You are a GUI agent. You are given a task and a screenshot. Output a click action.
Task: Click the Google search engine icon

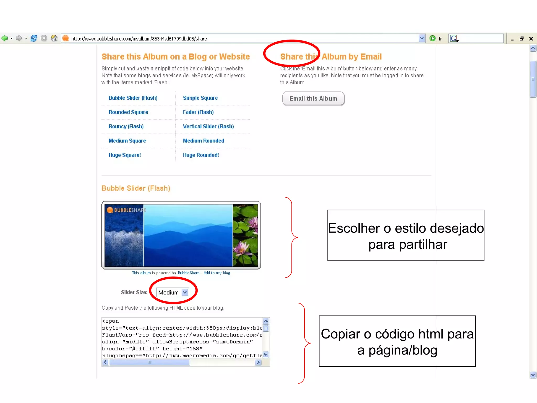454,39
